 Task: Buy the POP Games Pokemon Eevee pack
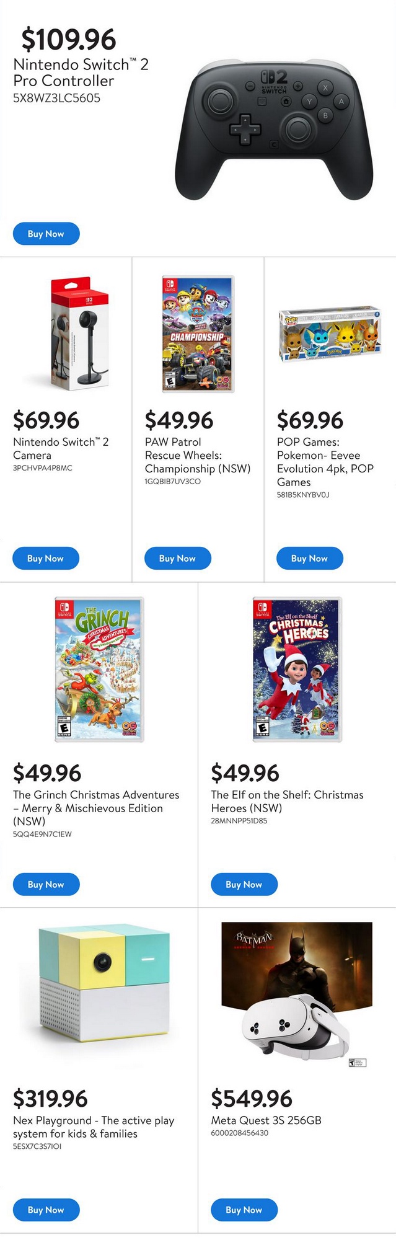click(x=309, y=558)
